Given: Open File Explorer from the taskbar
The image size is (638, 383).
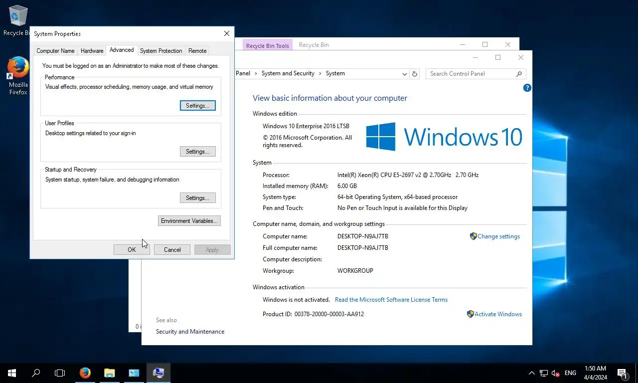Looking at the screenshot, I should coord(110,373).
